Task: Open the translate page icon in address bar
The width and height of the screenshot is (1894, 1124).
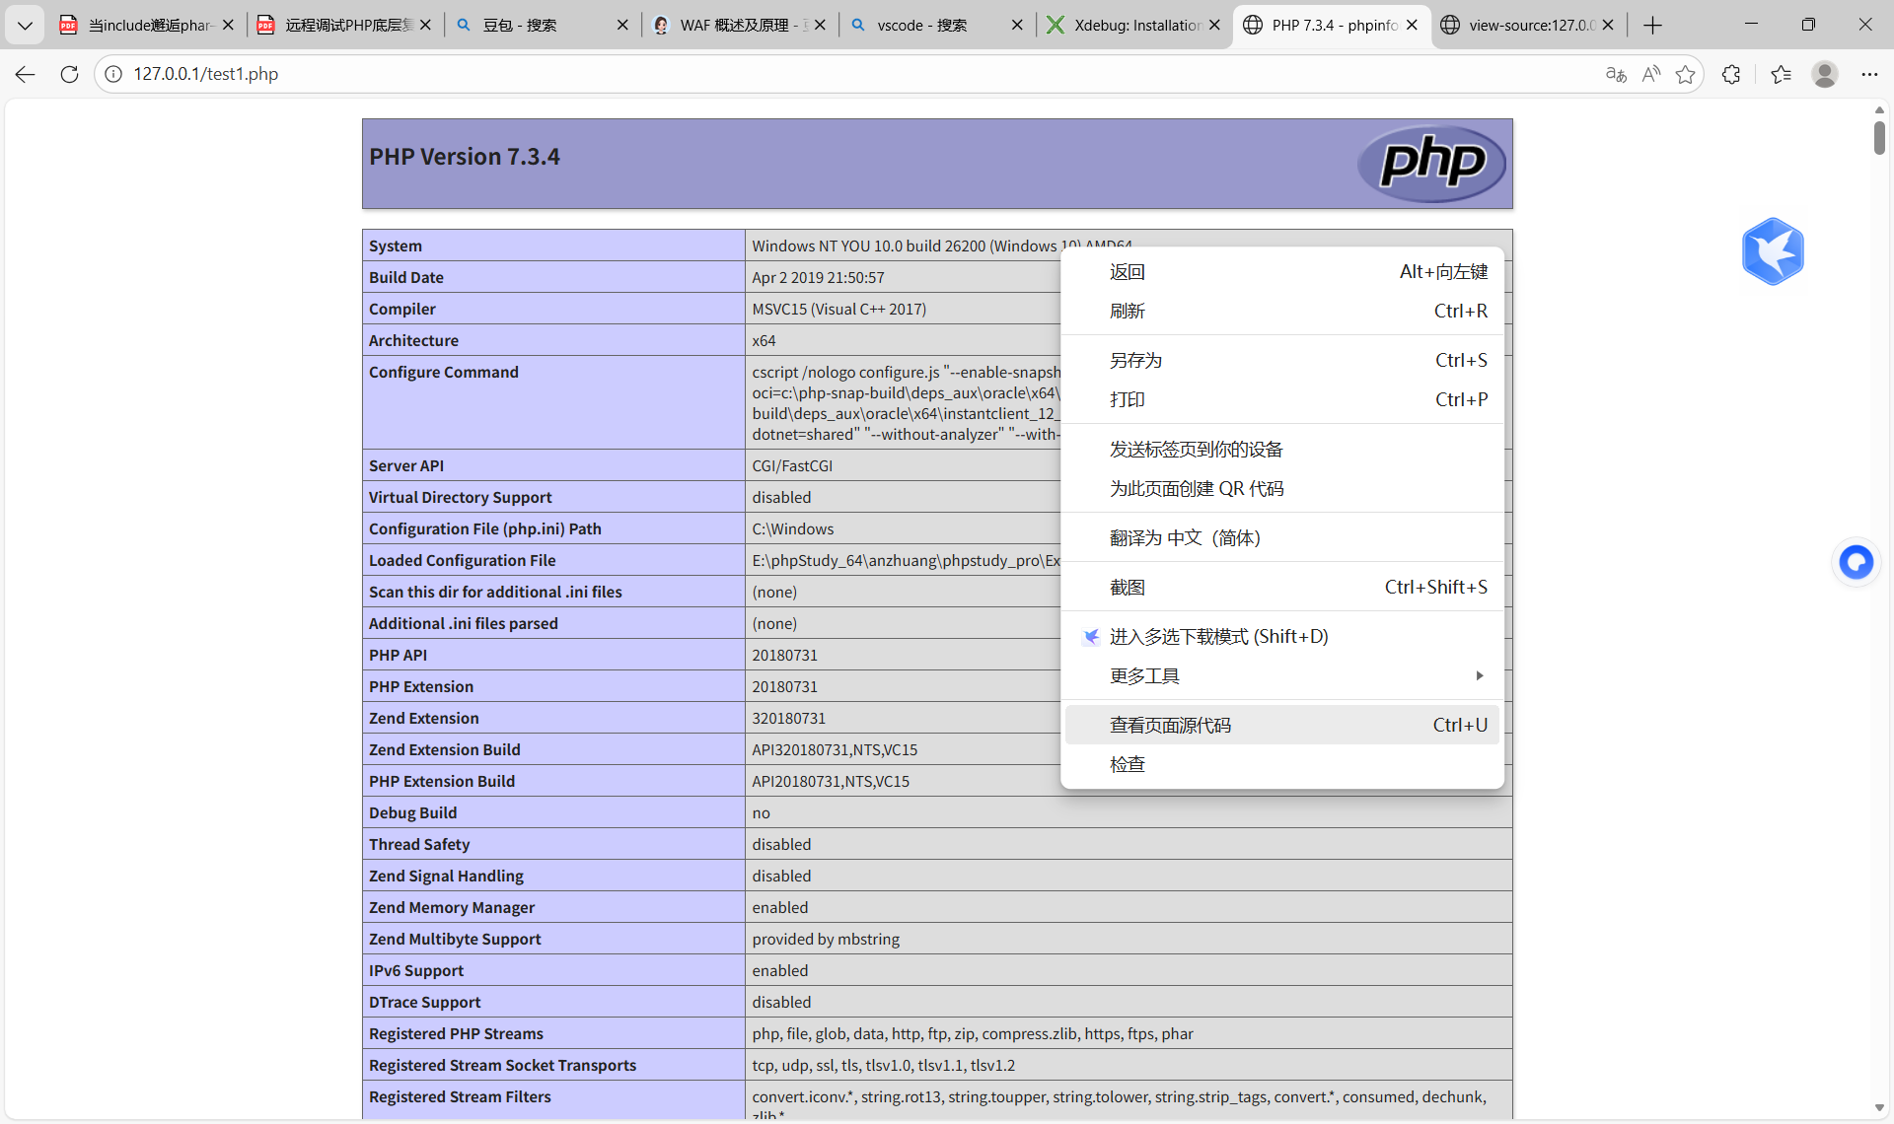Action: coord(1616,74)
